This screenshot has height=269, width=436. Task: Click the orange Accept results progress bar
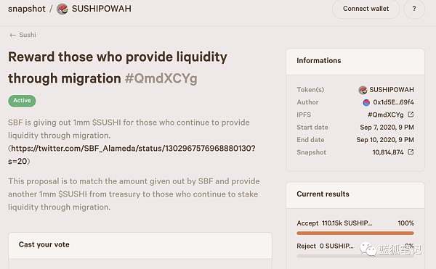coord(355,233)
